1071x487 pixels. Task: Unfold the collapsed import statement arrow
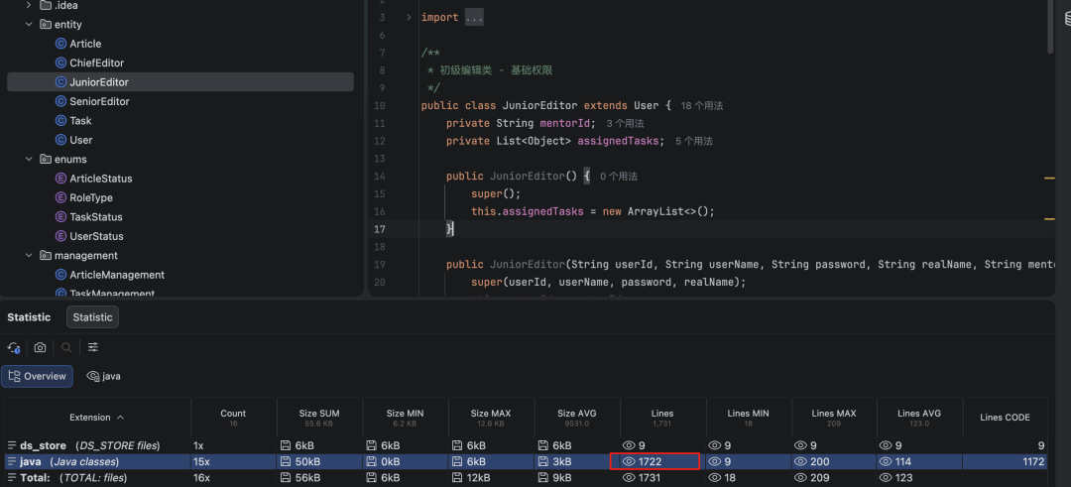pos(409,18)
